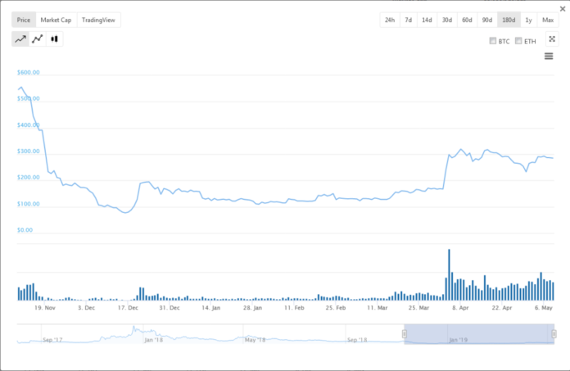Select the 90d time range
Viewport: 570px width, 371px height.
click(487, 20)
